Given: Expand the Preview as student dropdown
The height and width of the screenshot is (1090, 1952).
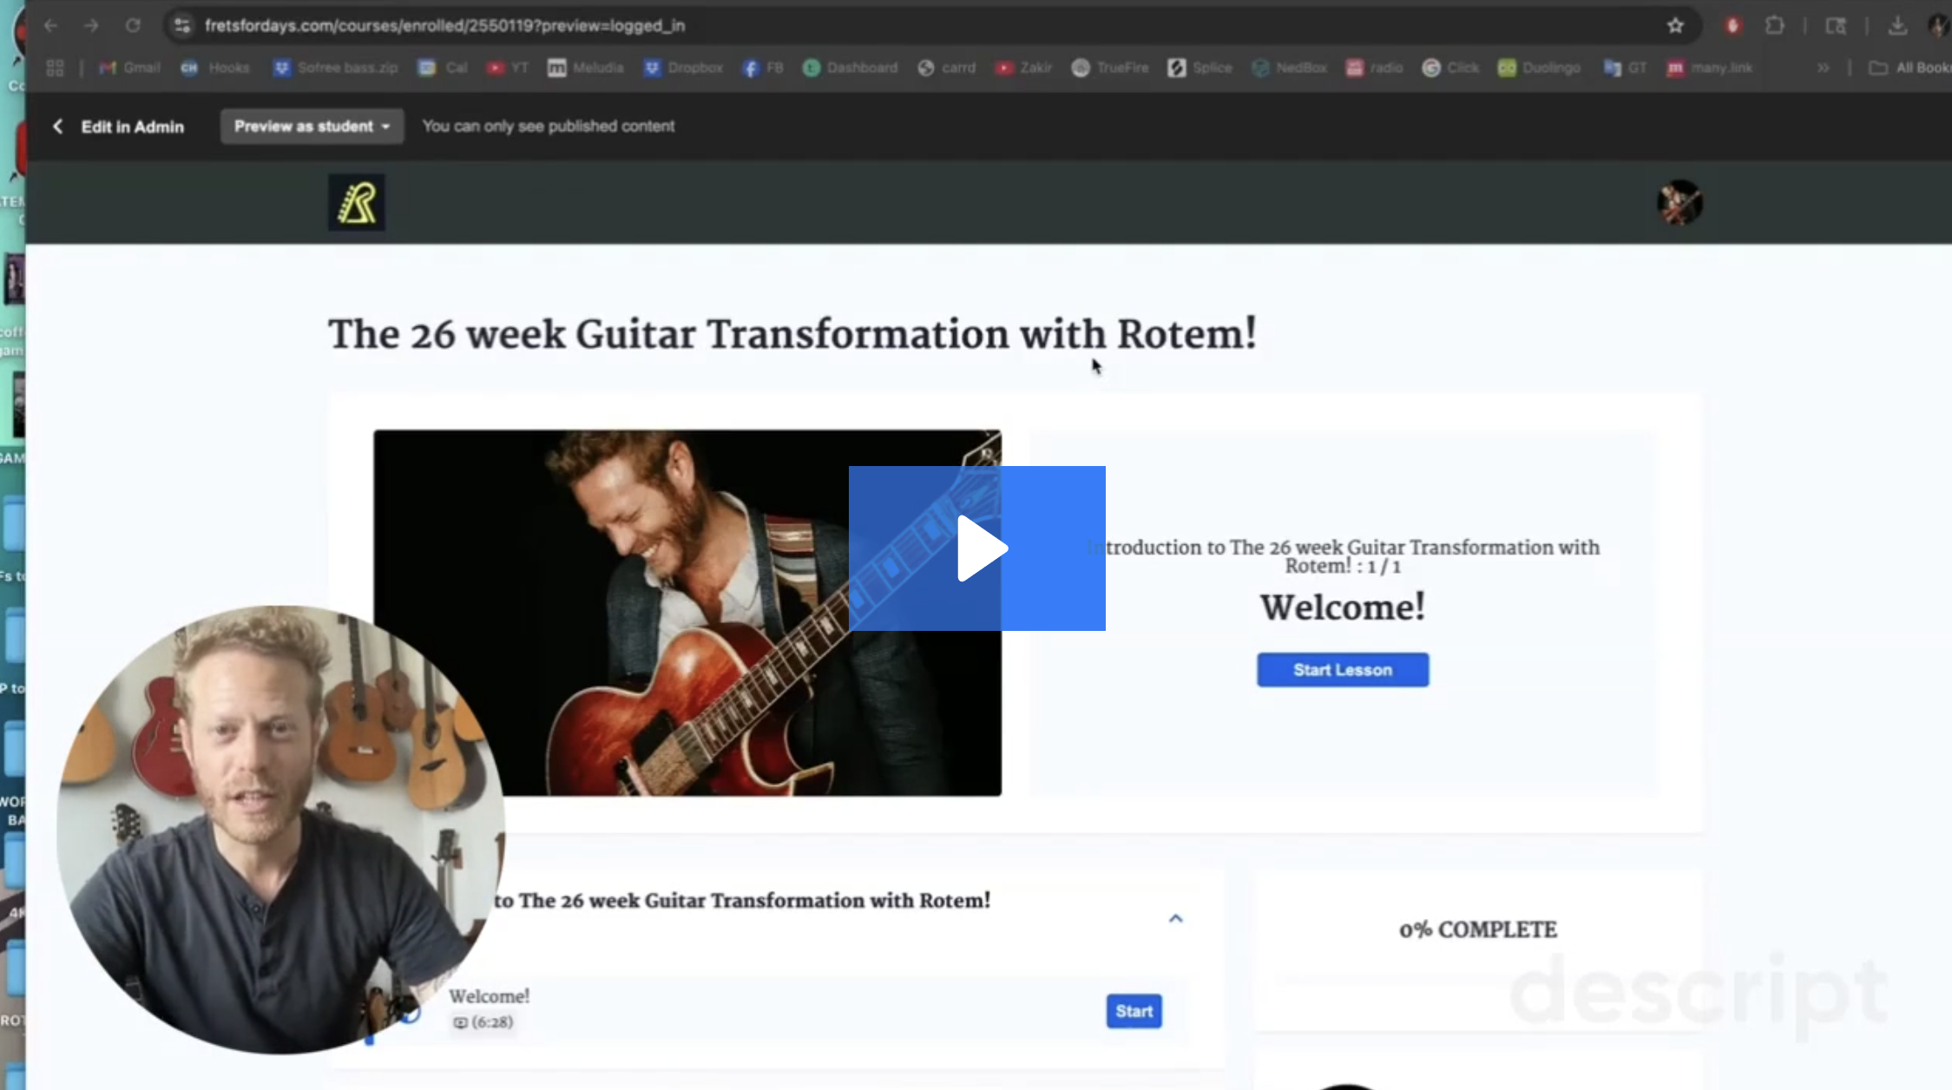Looking at the screenshot, I should [x=312, y=127].
